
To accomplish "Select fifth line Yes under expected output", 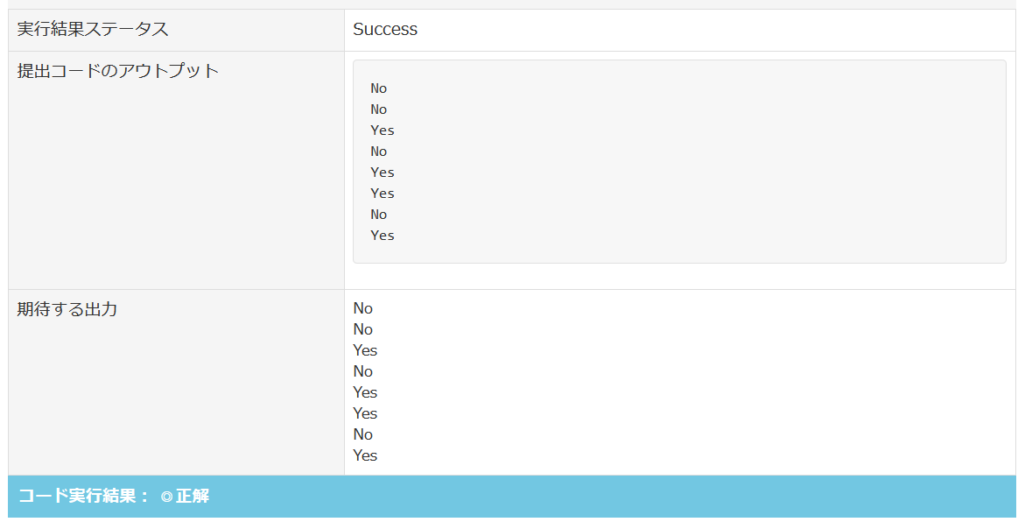I will tap(365, 392).
